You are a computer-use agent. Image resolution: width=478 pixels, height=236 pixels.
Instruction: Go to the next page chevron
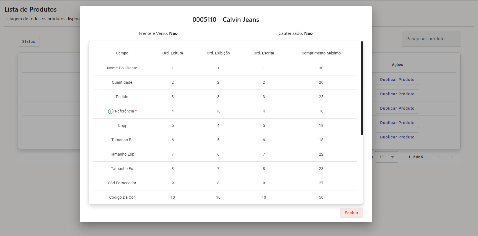tap(451, 157)
